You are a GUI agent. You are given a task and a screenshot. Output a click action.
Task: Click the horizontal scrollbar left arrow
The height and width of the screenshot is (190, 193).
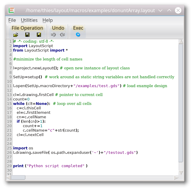[x=9, y=178]
